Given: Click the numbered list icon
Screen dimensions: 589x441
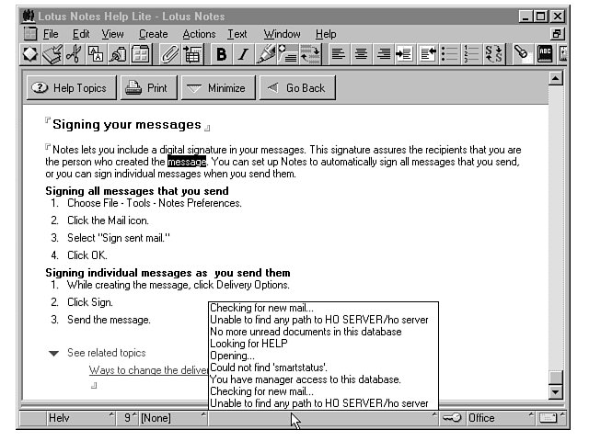Looking at the screenshot, I should click(472, 54).
